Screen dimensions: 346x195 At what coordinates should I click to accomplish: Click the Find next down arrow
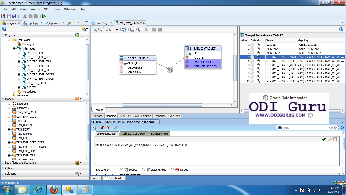pyautogui.click(x=331, y=128)
